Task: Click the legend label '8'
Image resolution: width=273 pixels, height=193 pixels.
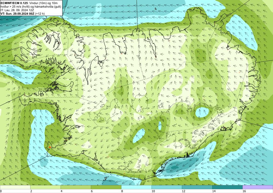Action: pyautogui.click(x=122, y=191)
